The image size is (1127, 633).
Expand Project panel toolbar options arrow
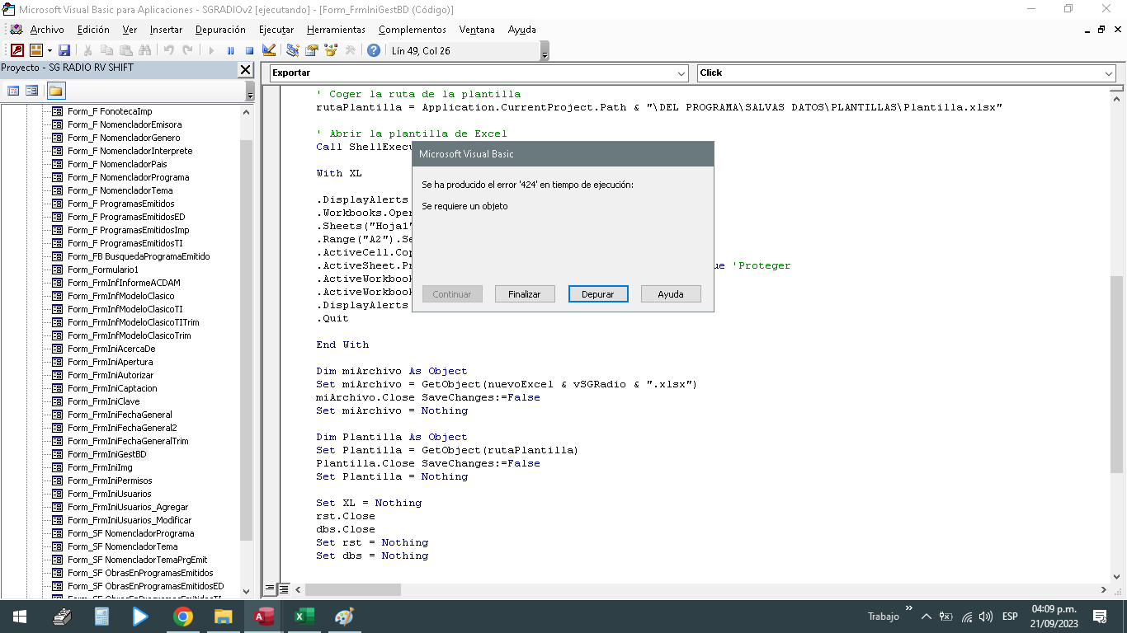250,91
